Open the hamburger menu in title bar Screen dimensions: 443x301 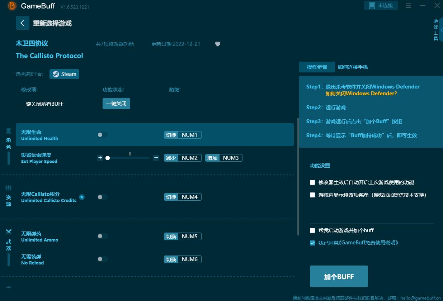(x=408, y=5)
